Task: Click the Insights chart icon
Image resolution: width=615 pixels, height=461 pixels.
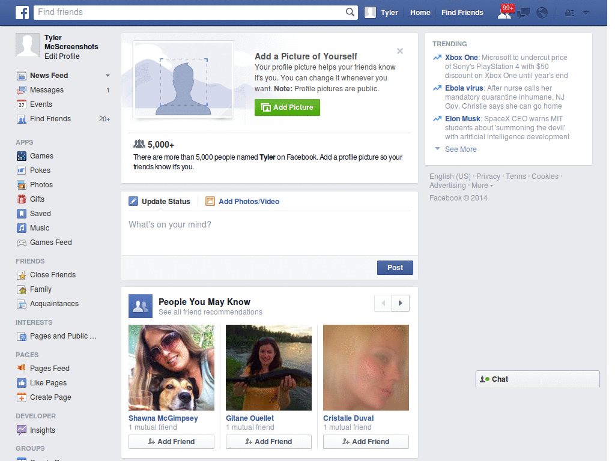Action: [x=22, y=430]
